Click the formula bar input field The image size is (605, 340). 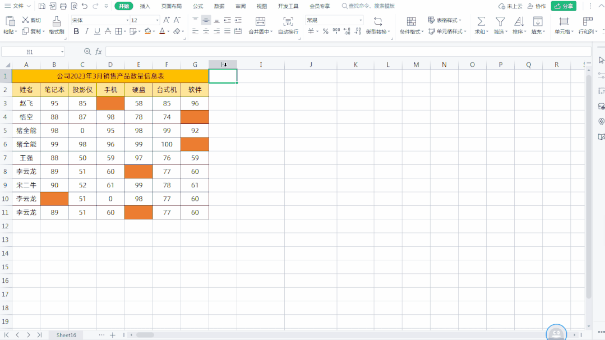(348, 51)
